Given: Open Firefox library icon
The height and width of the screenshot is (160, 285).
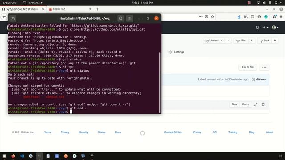Looking at the screenshot, I should click(x=246, y=17).
